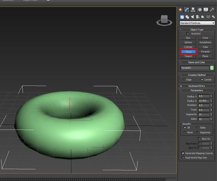
Task: Uncheck Generate Mapping Coords
Action: coord(183,153)
